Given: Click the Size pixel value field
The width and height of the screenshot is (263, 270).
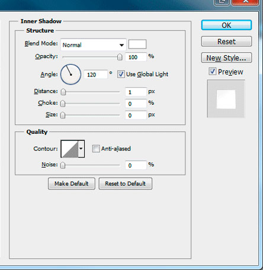Looking at the screenshot, I should [x=136, y=115].
